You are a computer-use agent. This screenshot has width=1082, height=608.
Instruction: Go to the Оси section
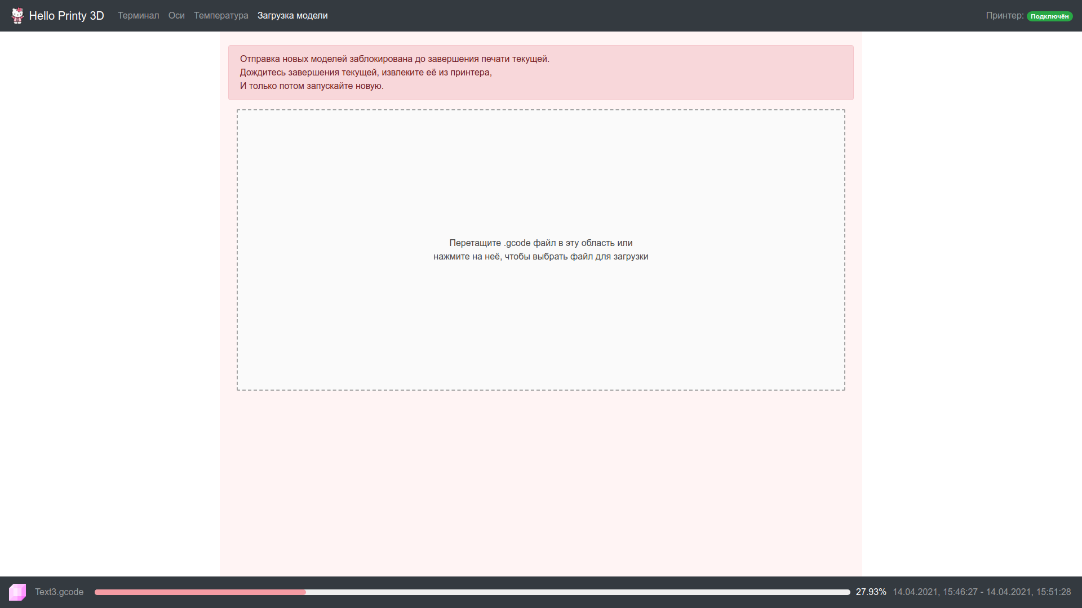pos(176,16)
